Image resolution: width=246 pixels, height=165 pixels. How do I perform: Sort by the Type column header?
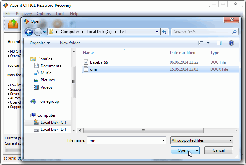(x=215, y=53)
